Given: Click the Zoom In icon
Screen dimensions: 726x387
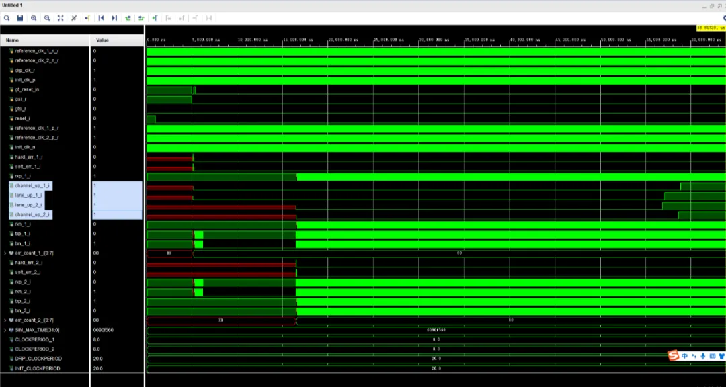Looking at the screenshot, I should click(34, 18).
